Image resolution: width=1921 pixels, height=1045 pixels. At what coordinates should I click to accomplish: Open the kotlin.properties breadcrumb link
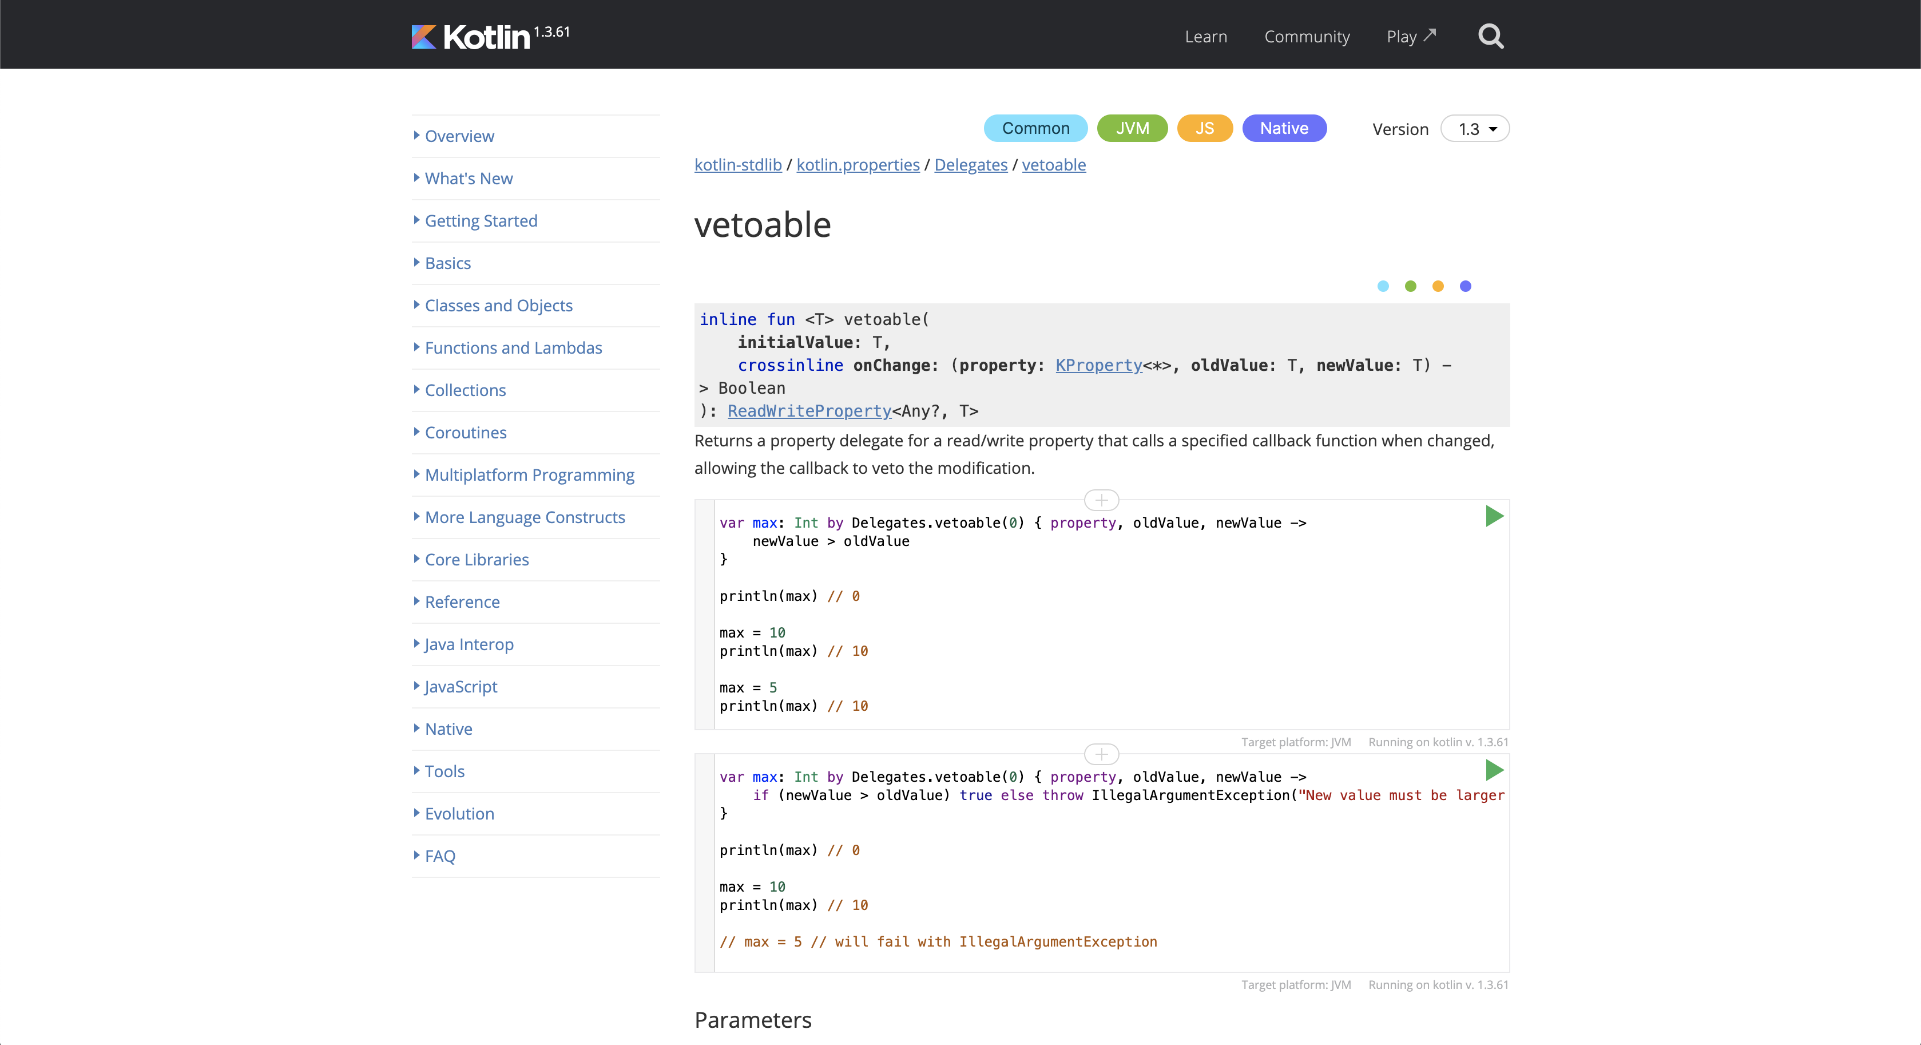pyautogui.click(x=858, y=165)
